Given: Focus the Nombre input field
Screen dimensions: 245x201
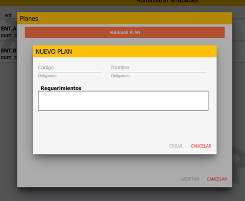Looking at the screenshot, I should coord(158,67).
